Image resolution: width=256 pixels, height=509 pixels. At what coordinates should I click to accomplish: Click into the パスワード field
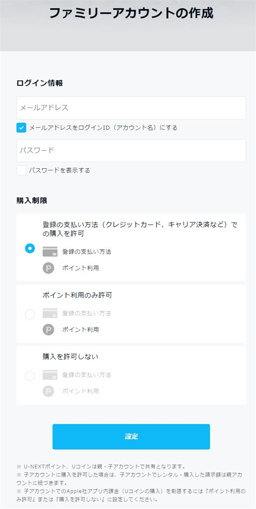131,150
